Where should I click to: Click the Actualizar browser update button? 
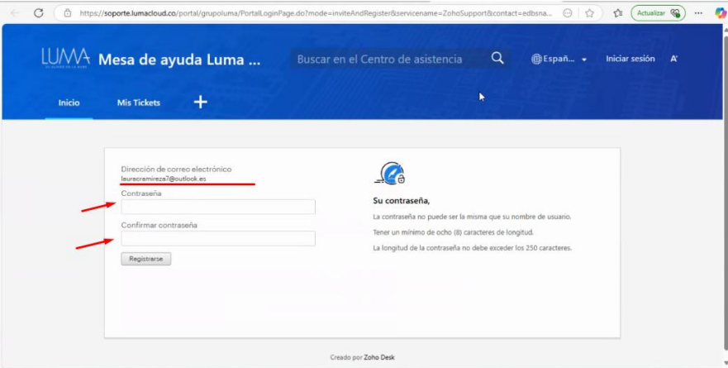tap(658, 13)
